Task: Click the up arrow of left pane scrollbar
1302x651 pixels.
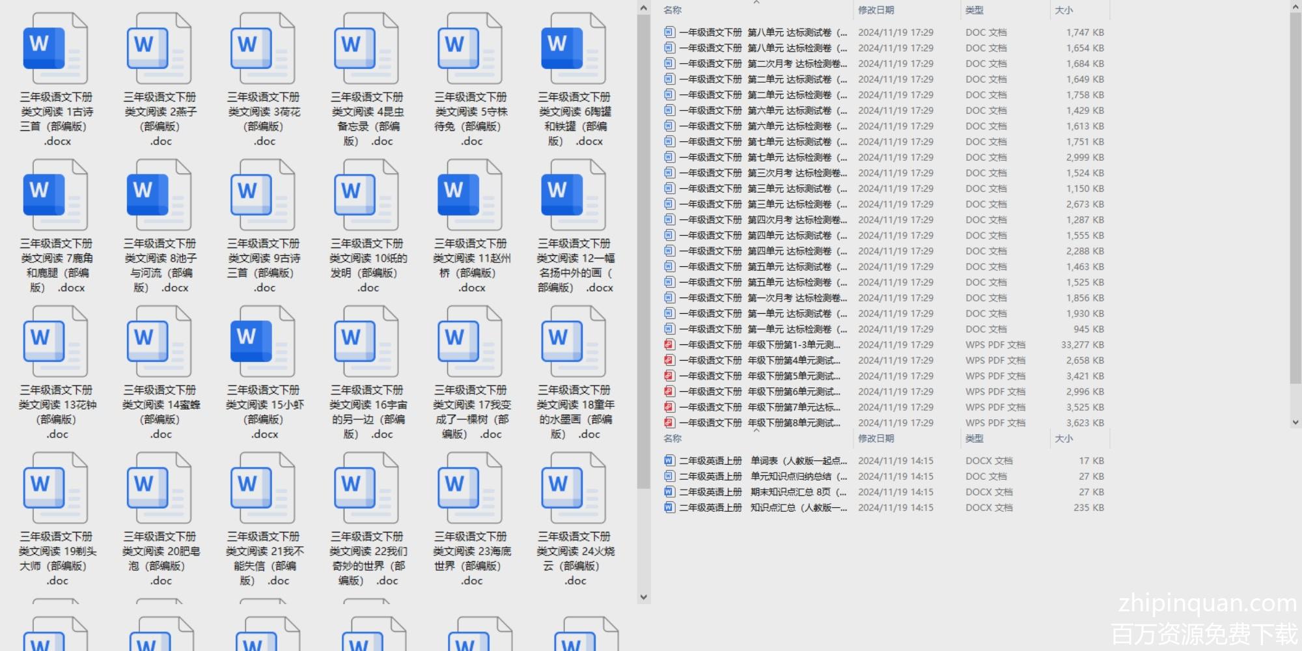Action: 644,8
